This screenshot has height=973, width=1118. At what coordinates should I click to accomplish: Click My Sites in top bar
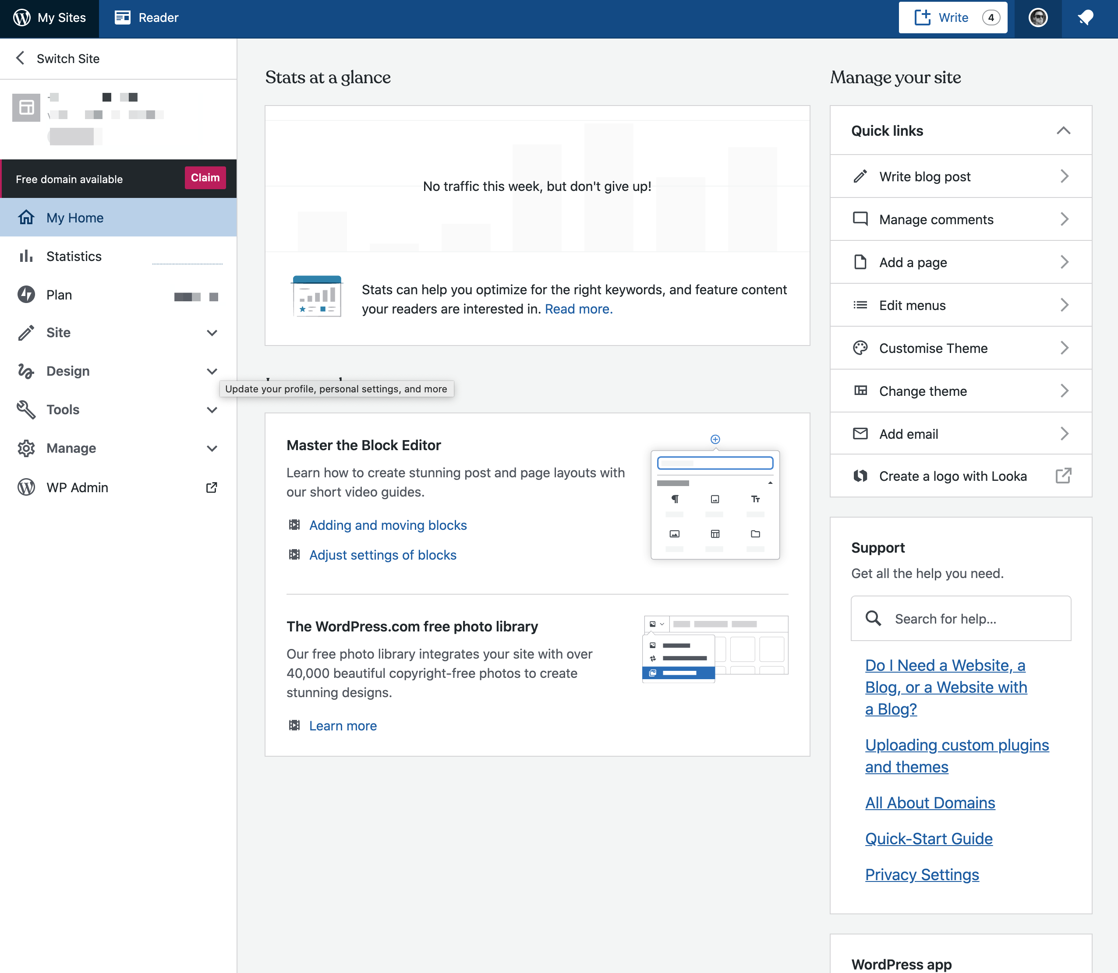click(50, 18)
